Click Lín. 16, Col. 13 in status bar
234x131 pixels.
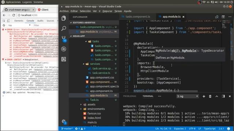click(163, 128)
